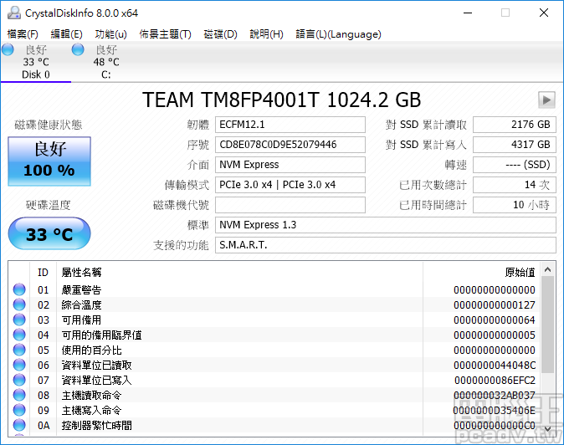
Task: Click the 33 °C temperature button
Action: tap(49, 234)
